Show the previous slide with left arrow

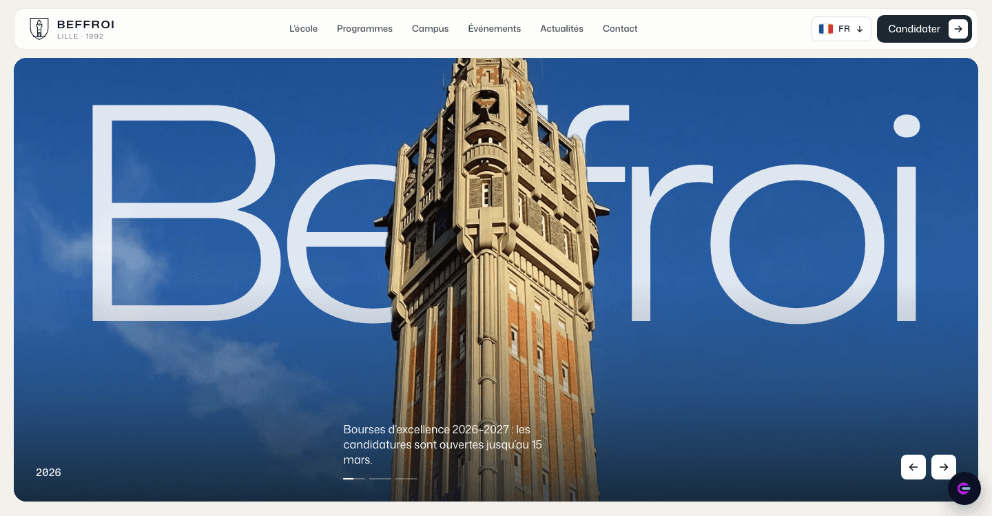[913, 467]
